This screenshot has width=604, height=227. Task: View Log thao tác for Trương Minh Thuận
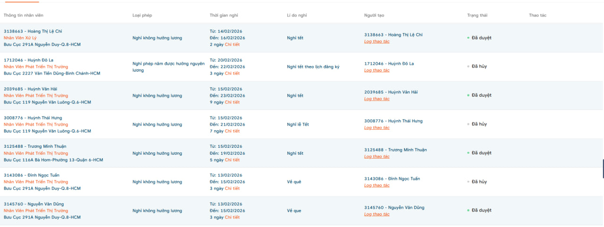[377, 157]
